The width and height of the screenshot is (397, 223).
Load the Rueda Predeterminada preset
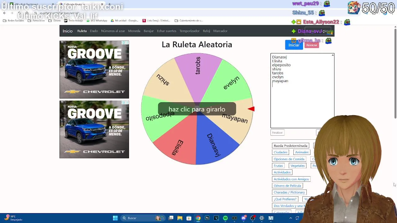tap(291, 146)
